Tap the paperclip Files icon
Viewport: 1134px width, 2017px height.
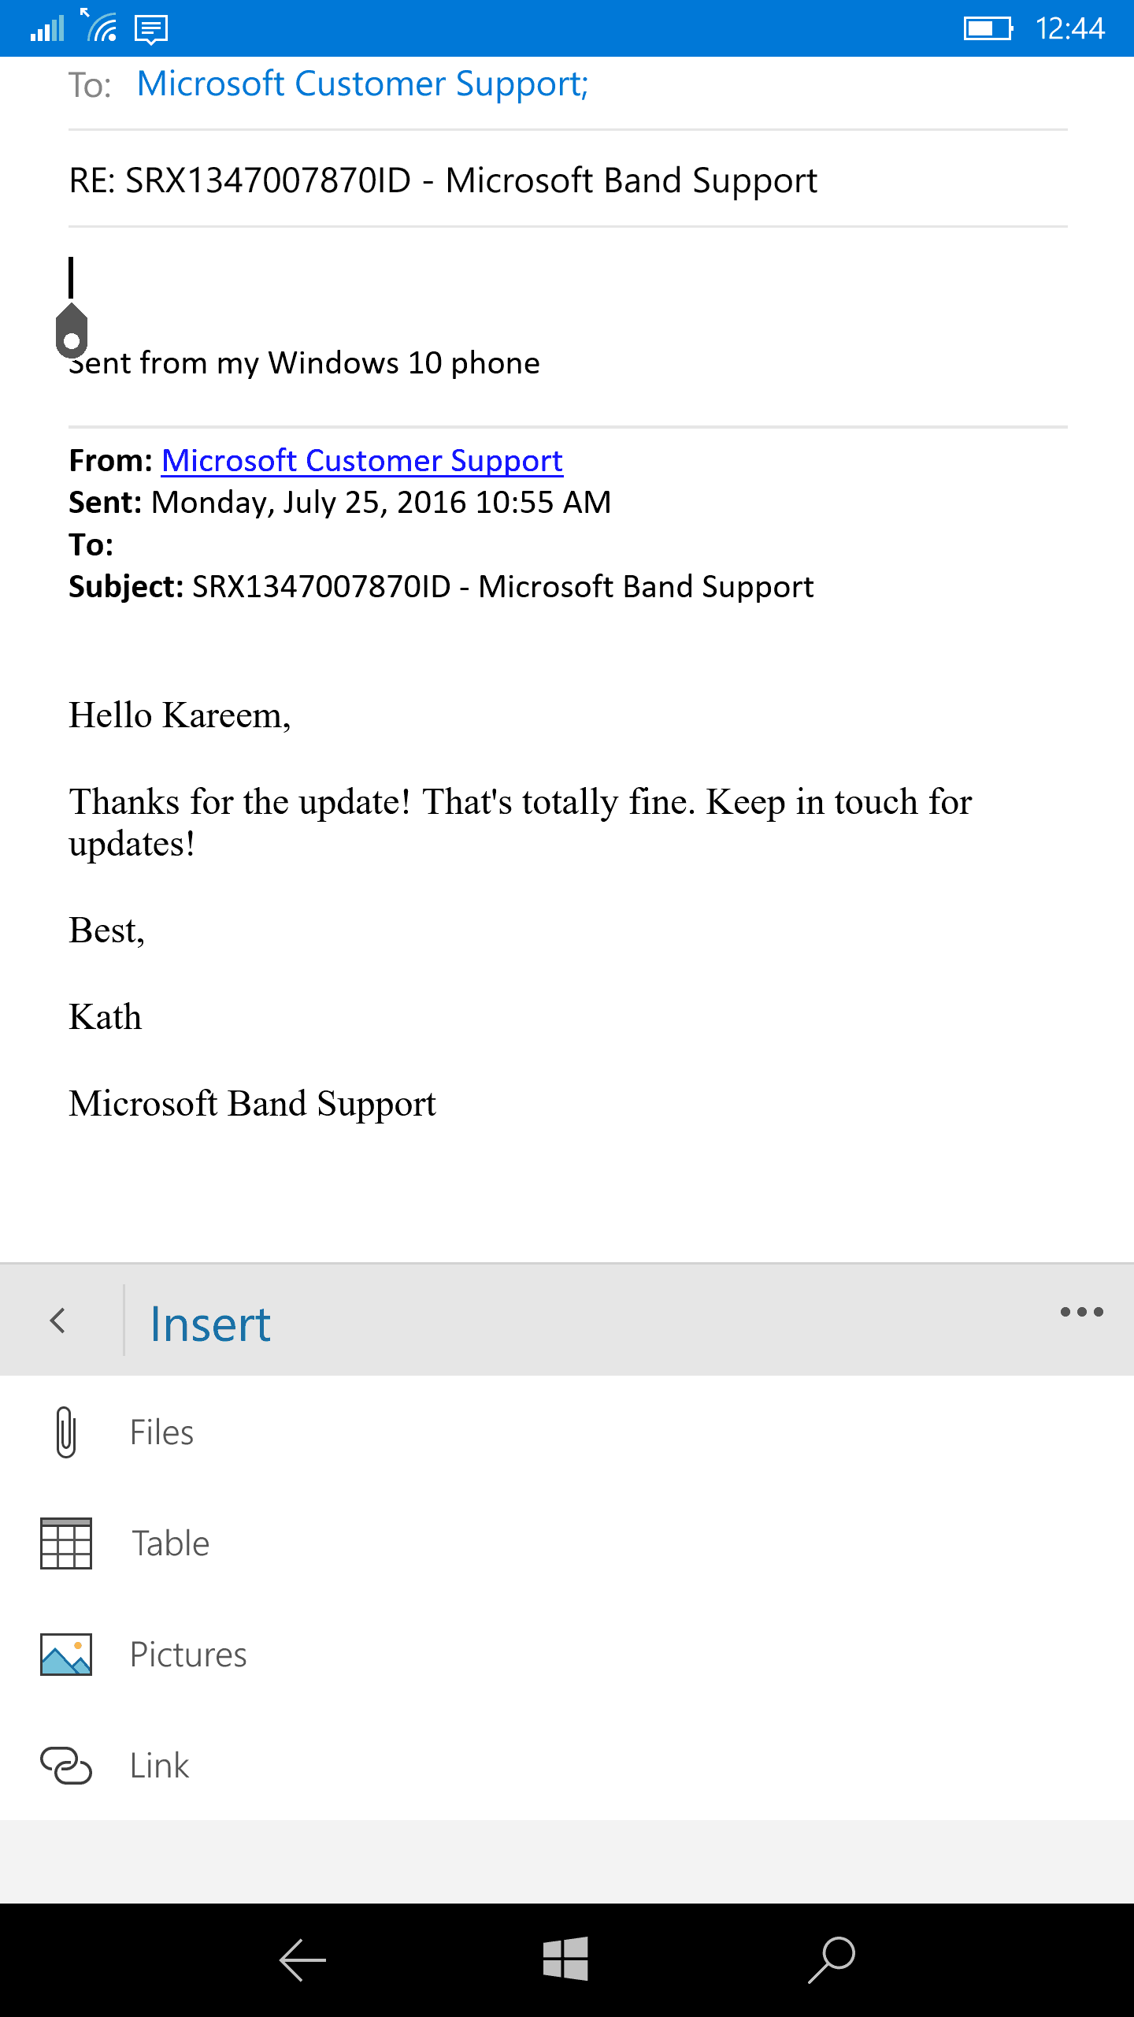[66, 1432]
